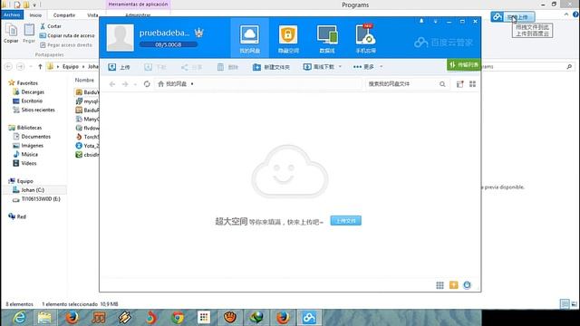Click the cloud file search field

[402, 84]
